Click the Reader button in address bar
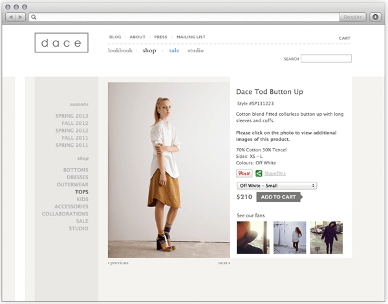 tap(352, 17)
